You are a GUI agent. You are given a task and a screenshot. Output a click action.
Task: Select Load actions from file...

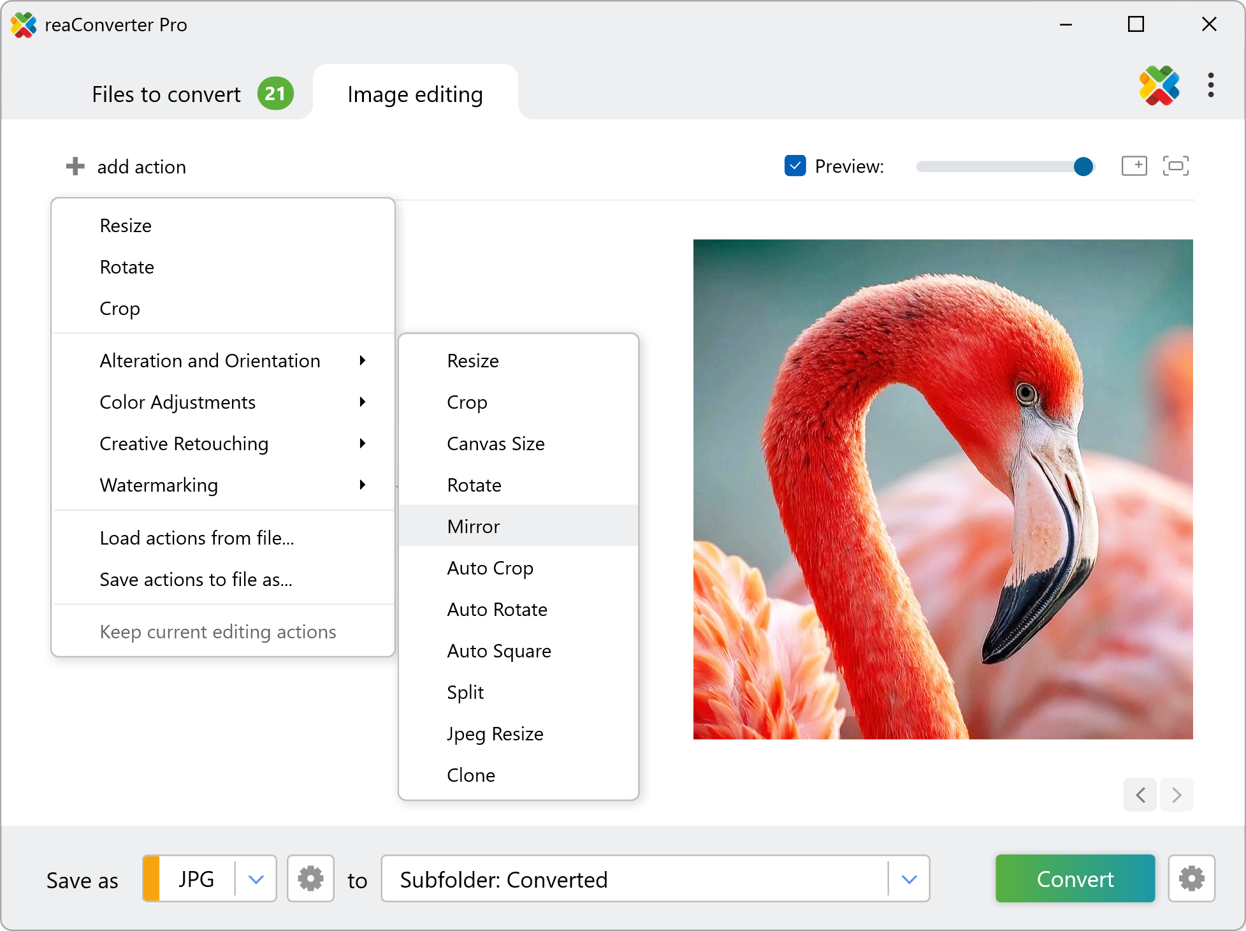point(197,538)
